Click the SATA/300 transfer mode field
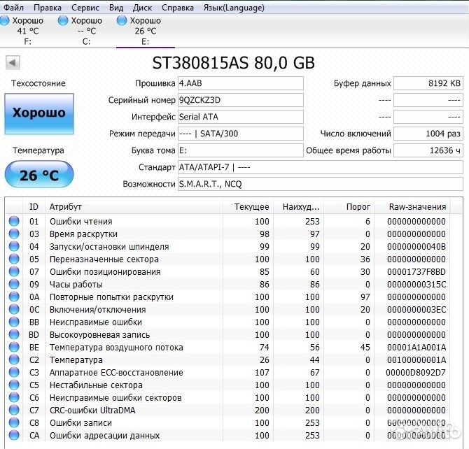Image resolution: width=469 pixels, height=449 pixels. pos(241,134)
